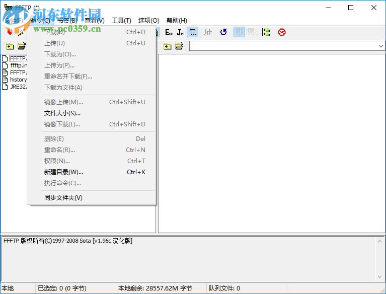Open the 帮助(H) menu
Screen dimensions: 386x294
tap(177, 21)
